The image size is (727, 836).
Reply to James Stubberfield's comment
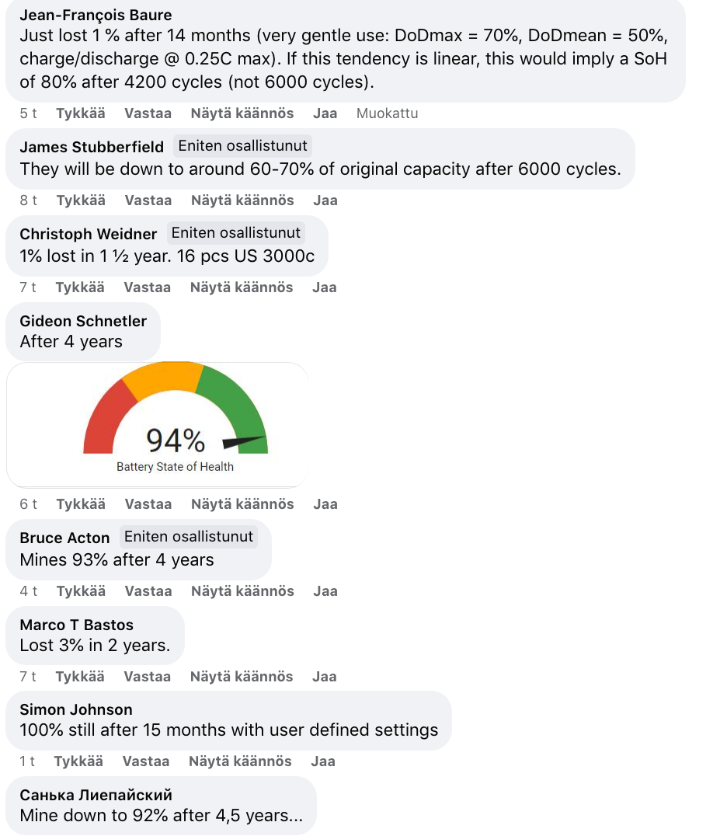click(x=148, y=200)
